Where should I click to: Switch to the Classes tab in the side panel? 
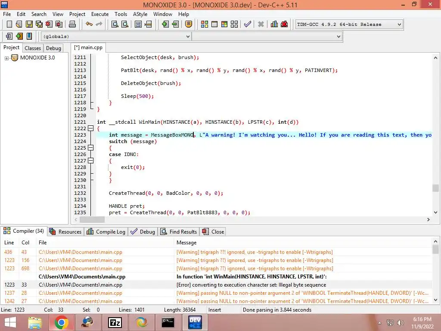click(x=33, y=48)
